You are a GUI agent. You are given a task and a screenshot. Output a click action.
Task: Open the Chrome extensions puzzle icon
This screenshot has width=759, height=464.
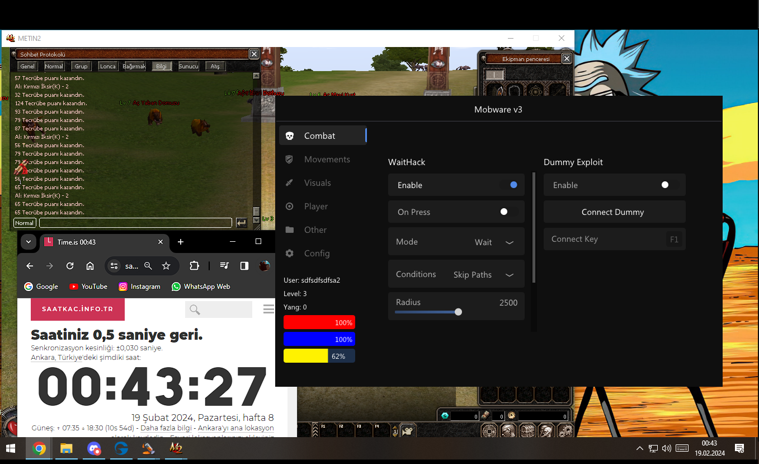(194, 266)
